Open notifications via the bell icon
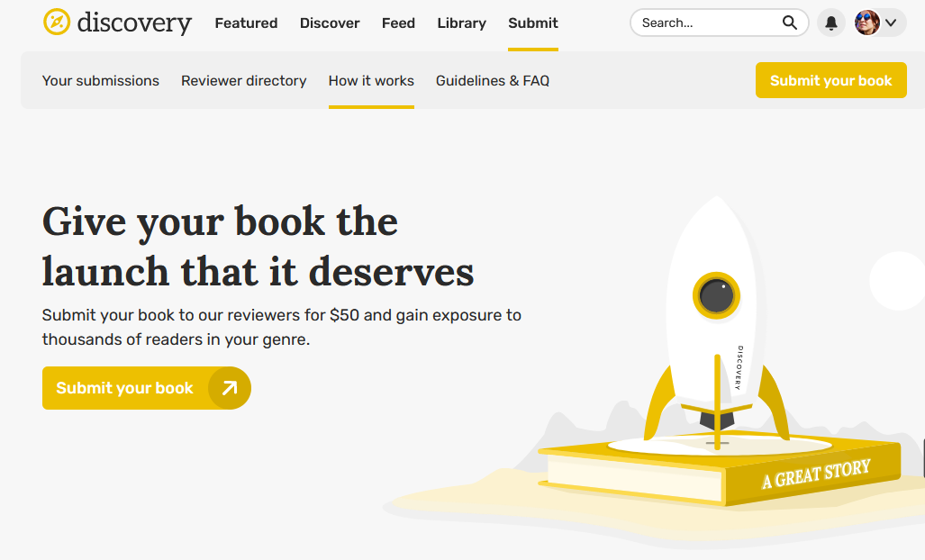Viewport: 925px width, 560px height. pos(830,23)
